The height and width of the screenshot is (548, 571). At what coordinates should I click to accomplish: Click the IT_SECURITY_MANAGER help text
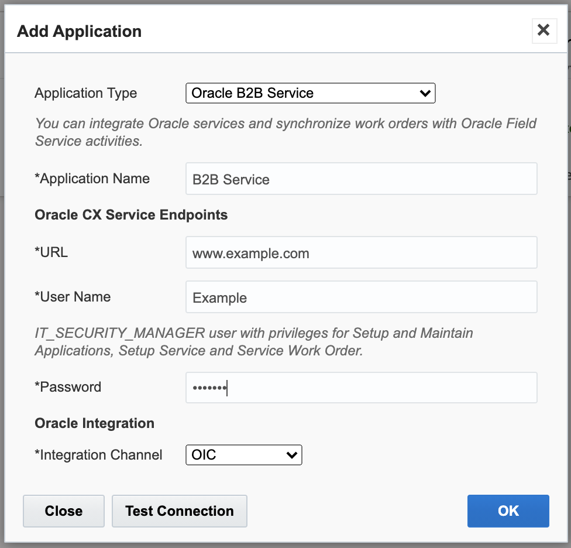point(254,342)
